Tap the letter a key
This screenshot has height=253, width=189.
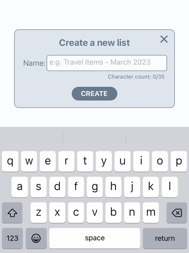(19, 187)
